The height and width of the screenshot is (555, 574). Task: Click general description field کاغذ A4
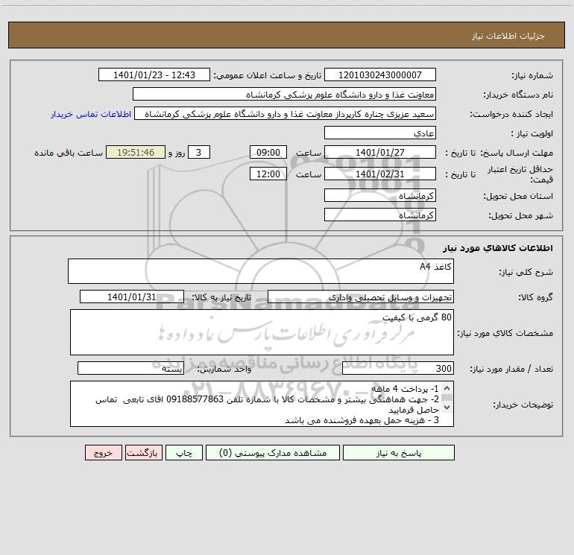(261, 271)
